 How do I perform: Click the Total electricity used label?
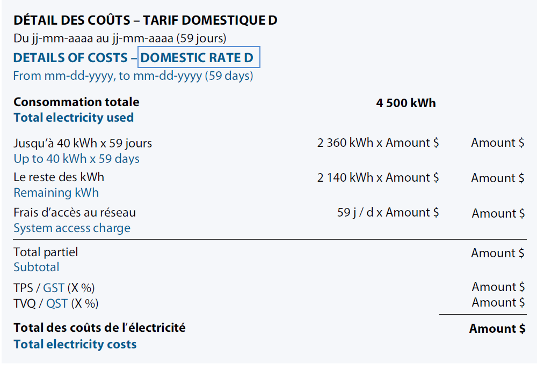point(74,117)
